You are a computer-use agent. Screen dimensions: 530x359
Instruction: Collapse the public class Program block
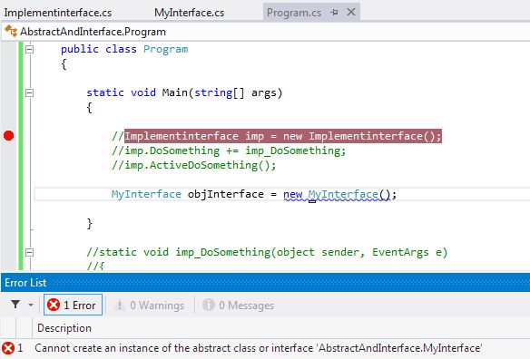(x=30, y=49)
